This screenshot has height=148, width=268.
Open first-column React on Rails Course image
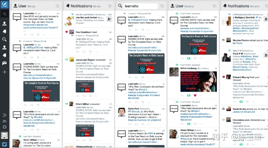pos(42,91)
